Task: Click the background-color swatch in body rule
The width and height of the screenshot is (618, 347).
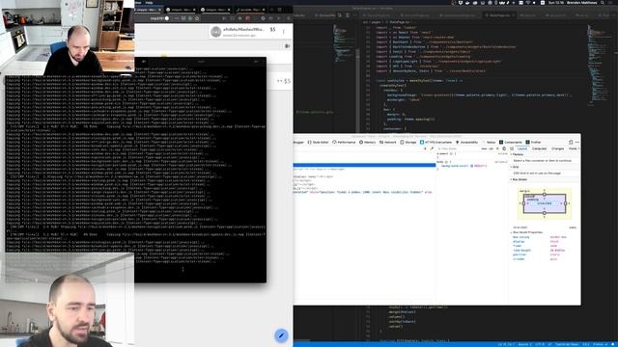Action: 472,166
